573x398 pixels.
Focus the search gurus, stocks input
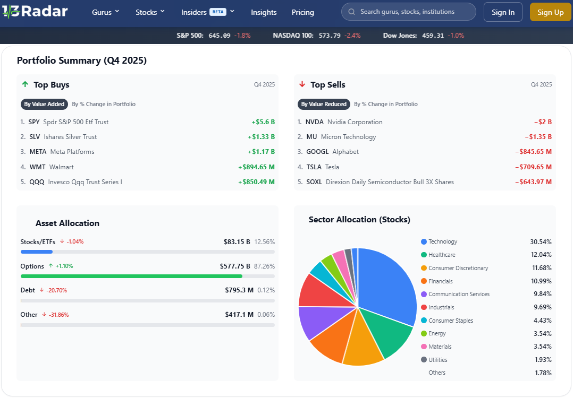click(409, 12)
